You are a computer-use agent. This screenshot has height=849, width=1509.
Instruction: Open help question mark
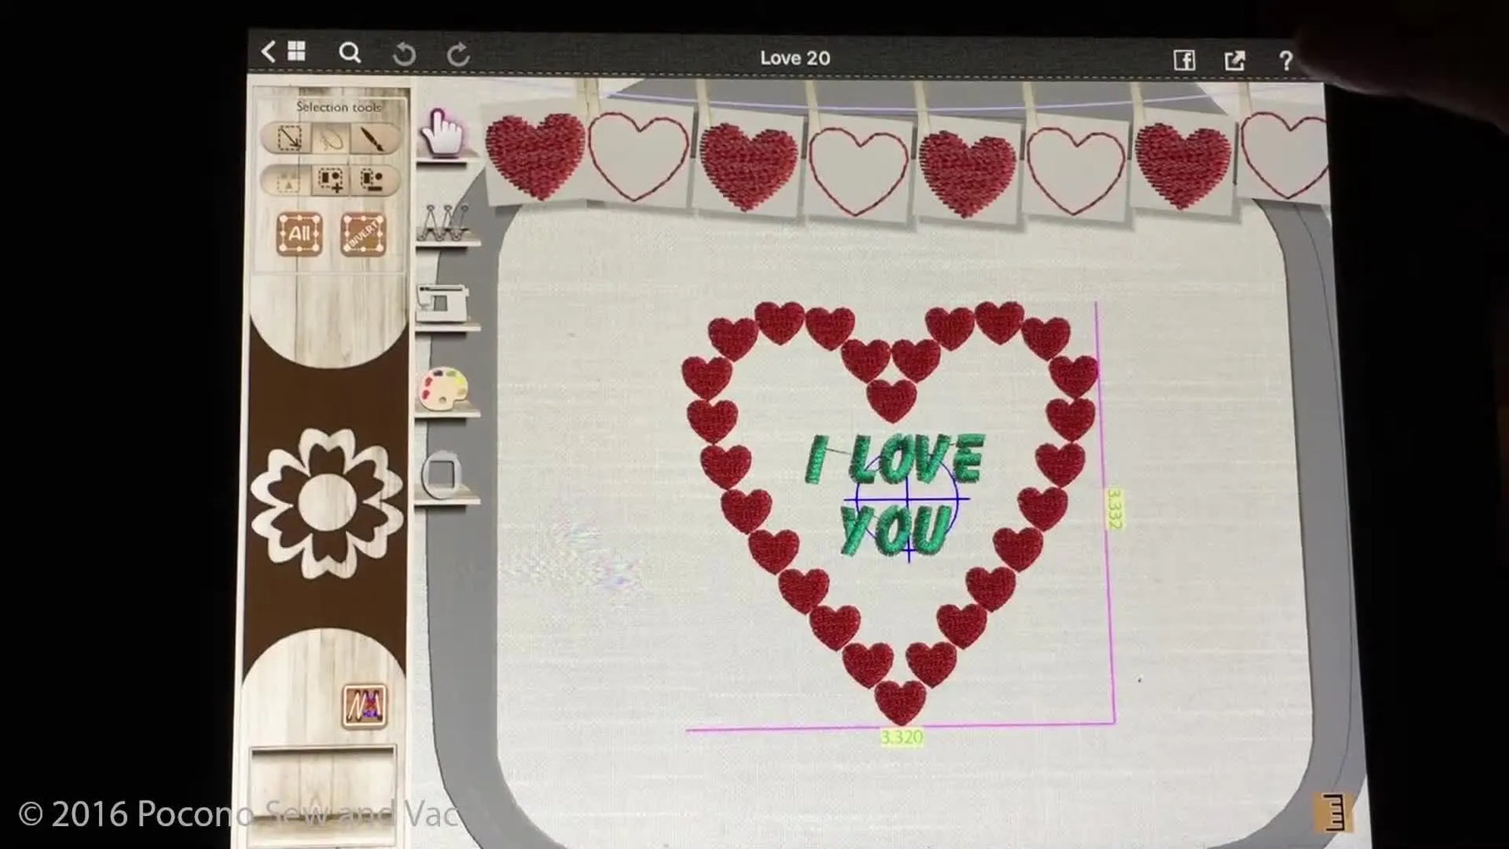1285,61
